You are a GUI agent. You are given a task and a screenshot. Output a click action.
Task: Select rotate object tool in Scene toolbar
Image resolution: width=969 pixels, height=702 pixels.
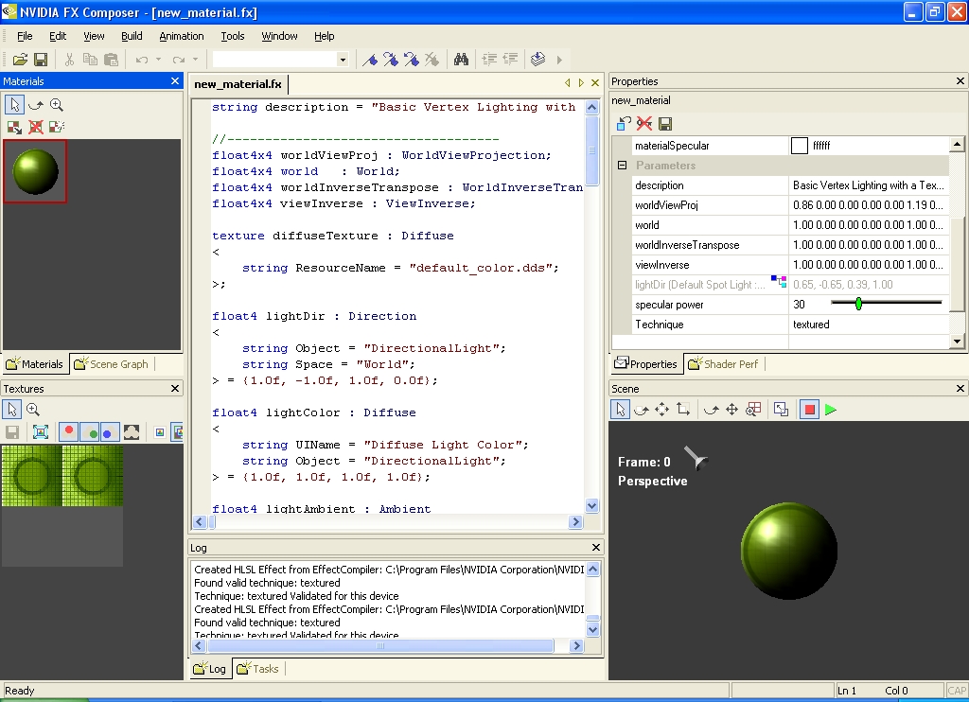click(642, 410)
